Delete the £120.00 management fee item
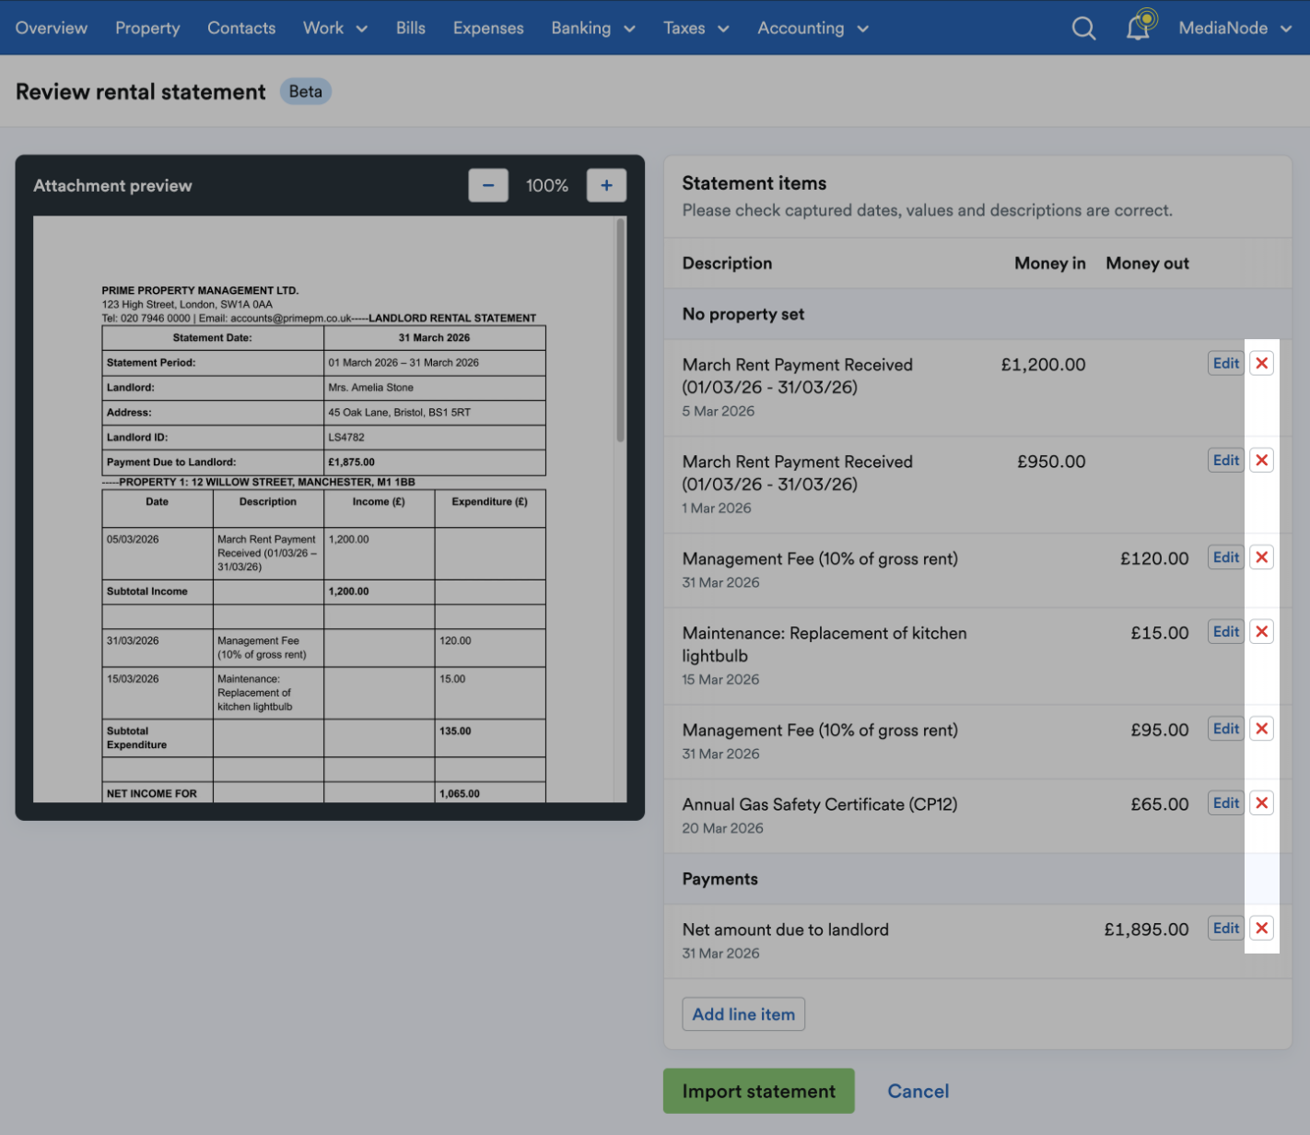Screen dimensions: 1310x1135 1262,557
